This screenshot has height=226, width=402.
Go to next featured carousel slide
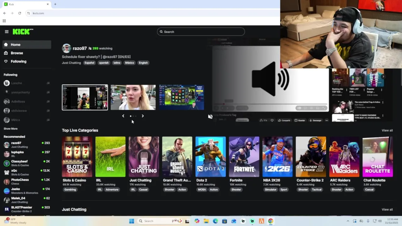[x=143, y=116]
